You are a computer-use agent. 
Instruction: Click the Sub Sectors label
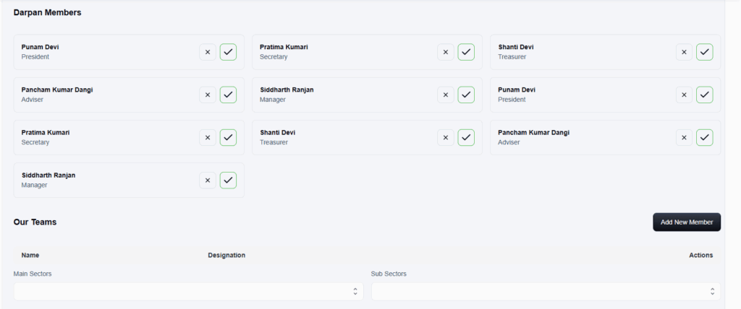[x=389, y=274]
